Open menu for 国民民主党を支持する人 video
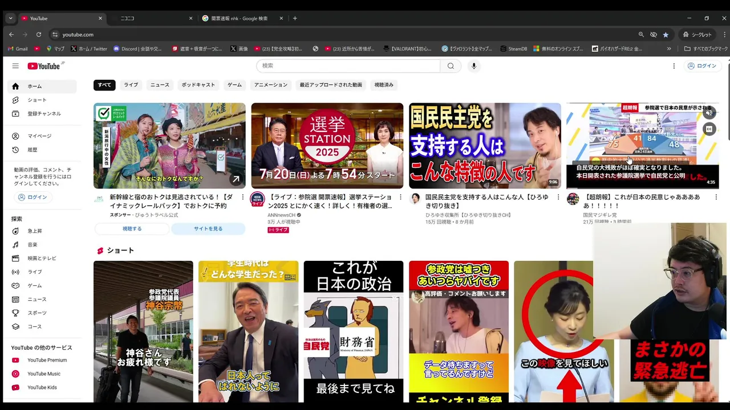 [558, 198]
